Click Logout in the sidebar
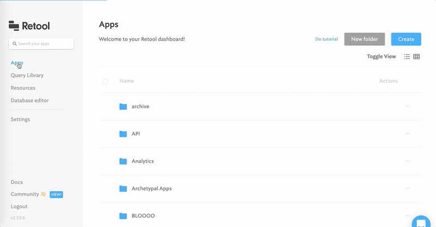Image resolution: width=436 pixels, height=227 pixels. [19, 206]
